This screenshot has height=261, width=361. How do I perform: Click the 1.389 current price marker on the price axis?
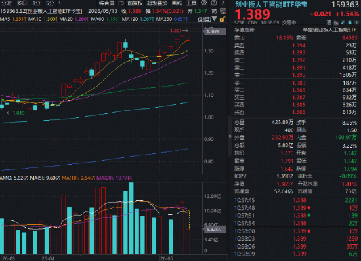click(215, 31)
